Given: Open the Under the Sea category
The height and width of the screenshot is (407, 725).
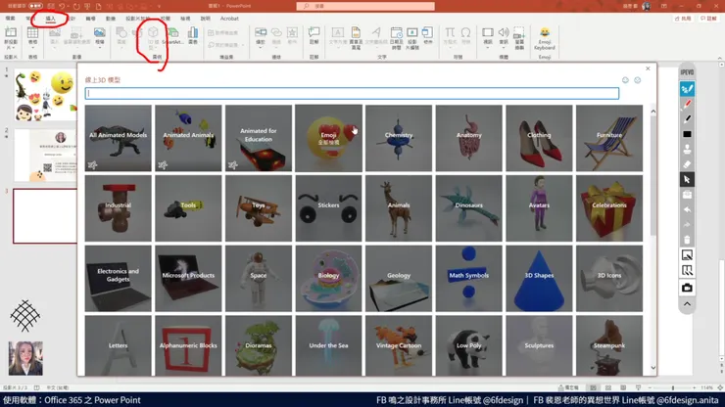Looking at the screenshot, I should (328, 345).
